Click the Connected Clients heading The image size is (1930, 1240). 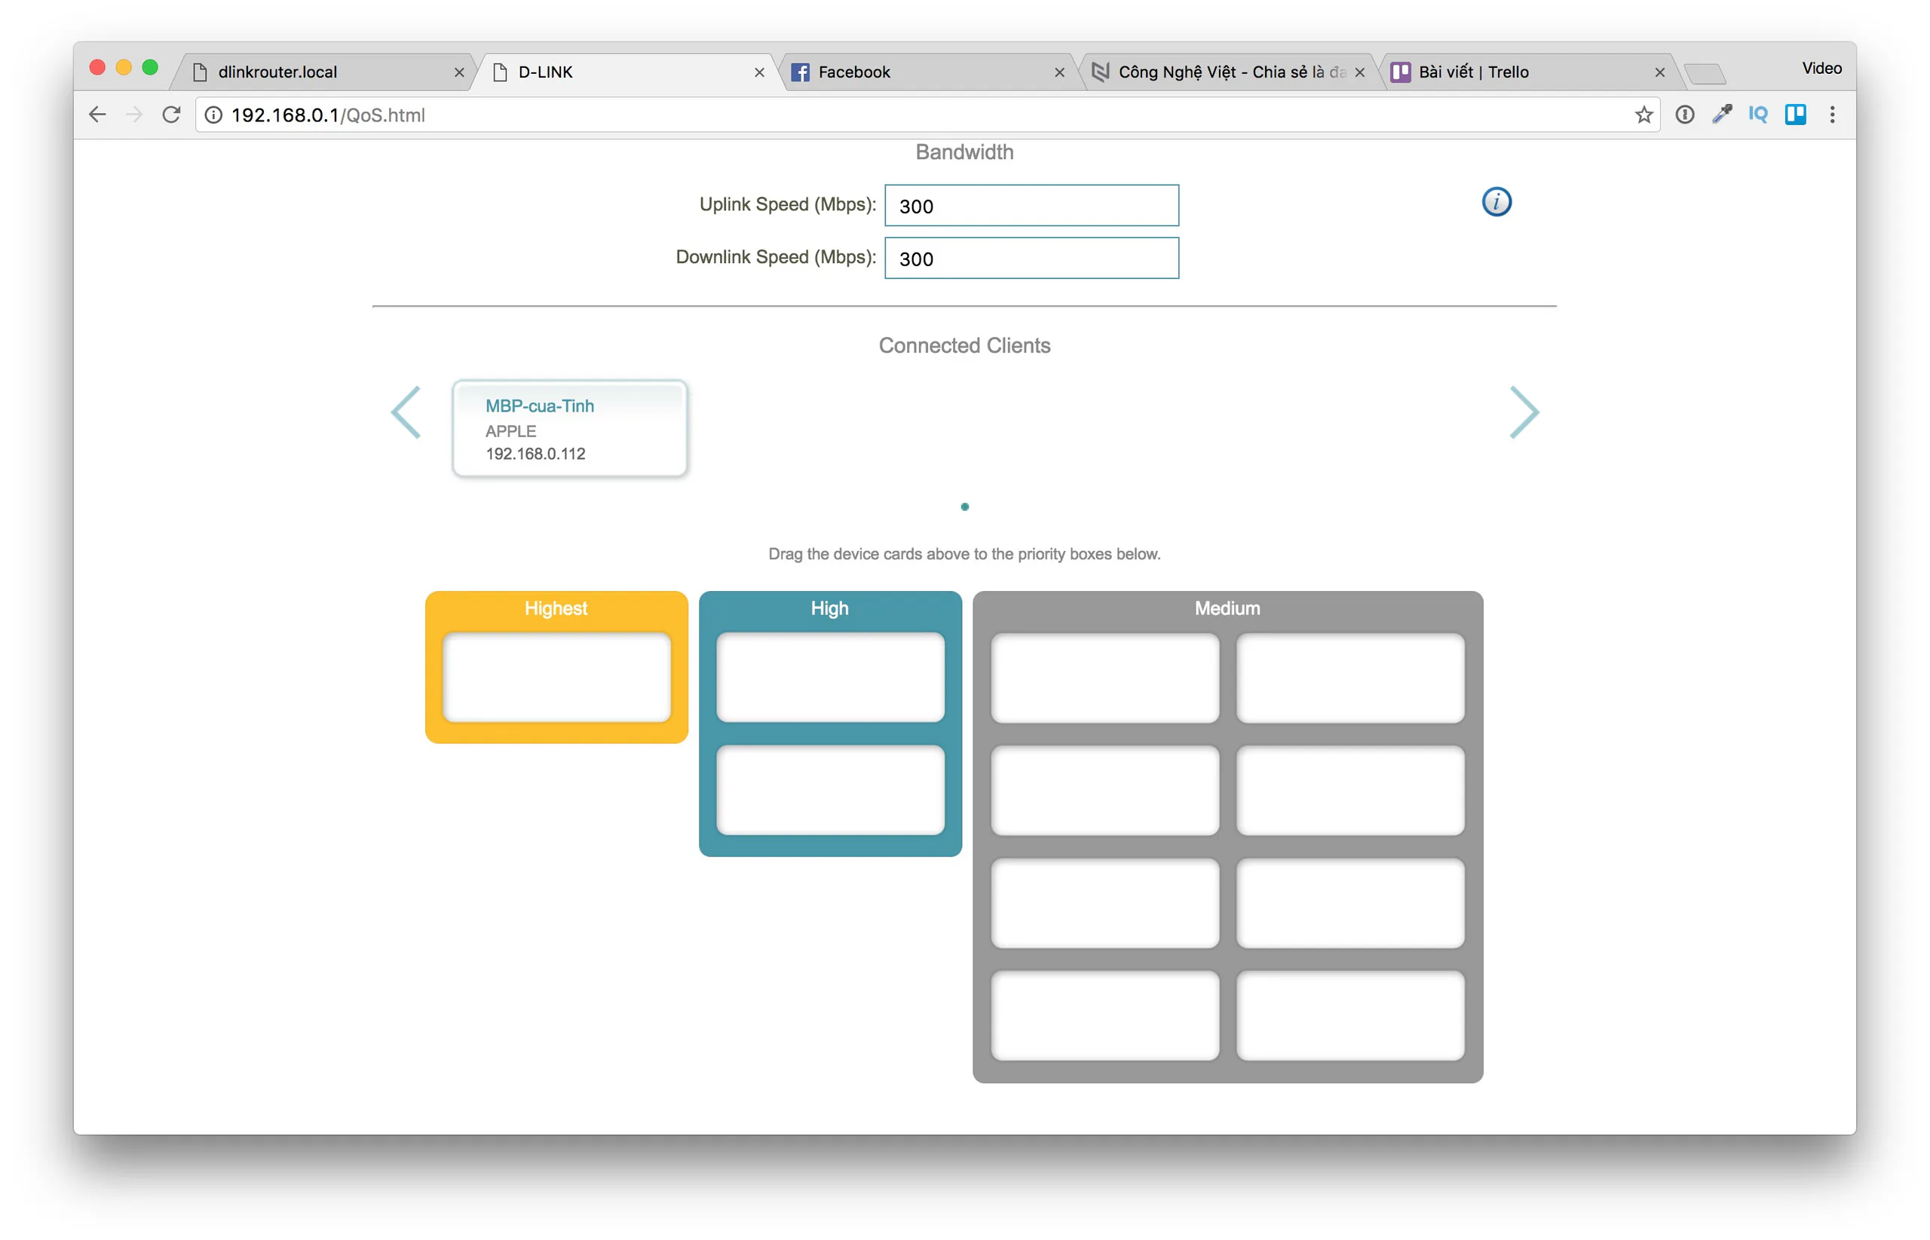pos(964,345)
